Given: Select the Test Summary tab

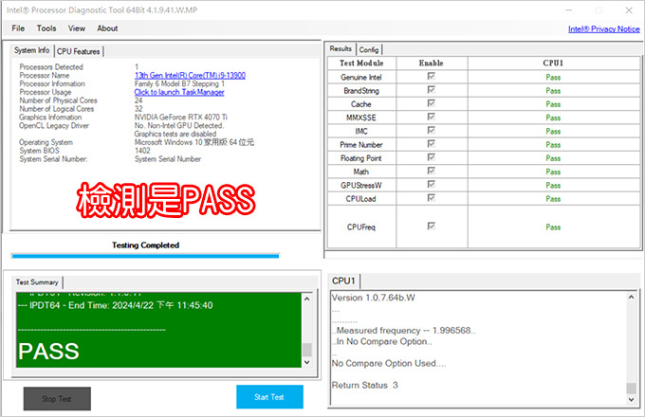Looking at the screenshot, I should (37, 282).
